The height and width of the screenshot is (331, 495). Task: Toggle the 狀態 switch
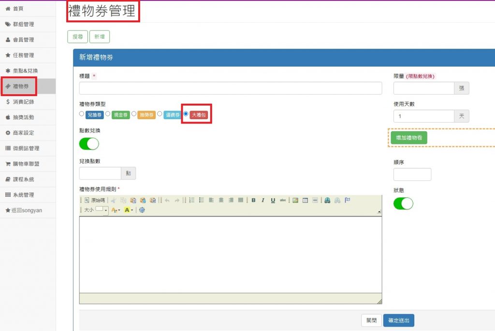coord(403,204)
